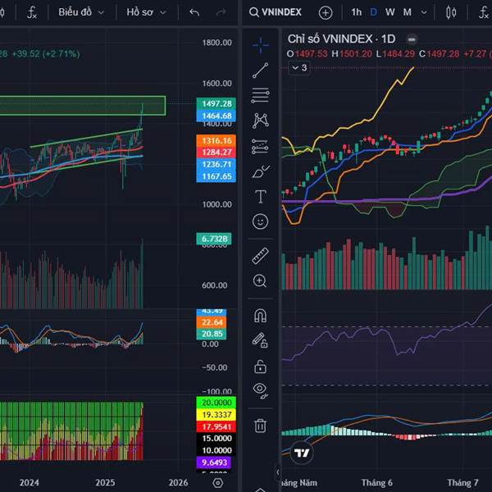Click the red 1284.27 price label
Image resolution: width=492 pixels, height=492 pixels.
click(x=216, y=153)
